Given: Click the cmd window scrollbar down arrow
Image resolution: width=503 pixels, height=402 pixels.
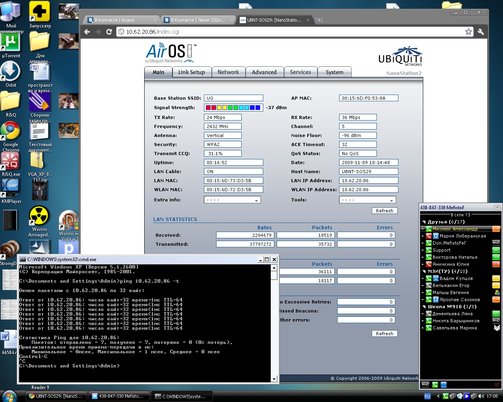Looking at the screenshot, I should pyautogui.click(x=274, y=379).
